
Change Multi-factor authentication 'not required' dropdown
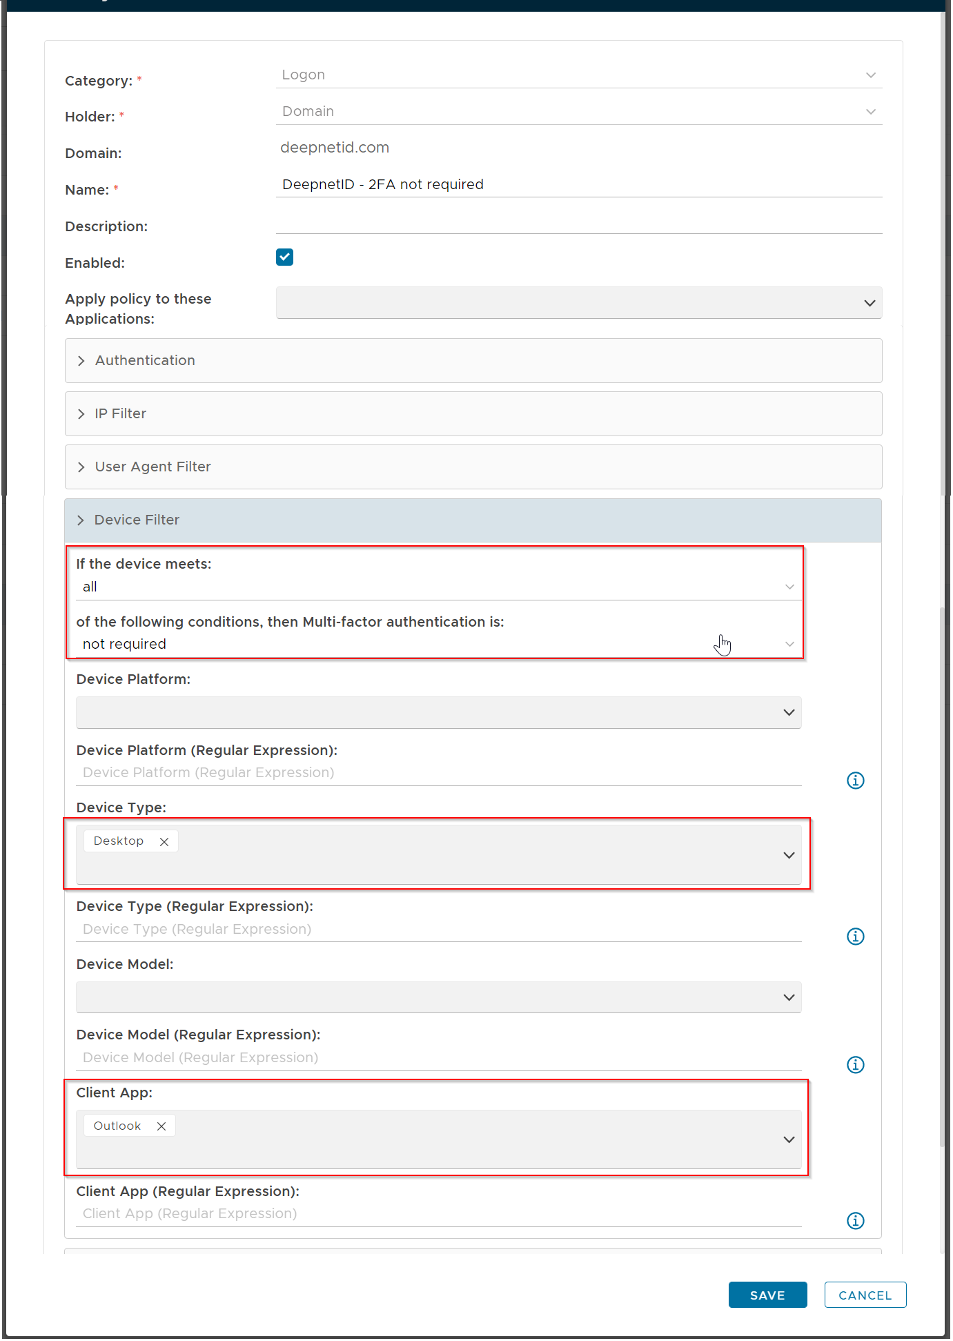coord(436,645)
